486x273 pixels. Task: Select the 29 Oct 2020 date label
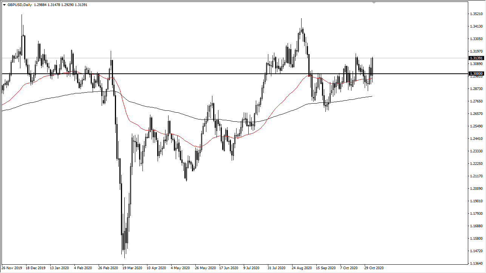pos(374,268)
